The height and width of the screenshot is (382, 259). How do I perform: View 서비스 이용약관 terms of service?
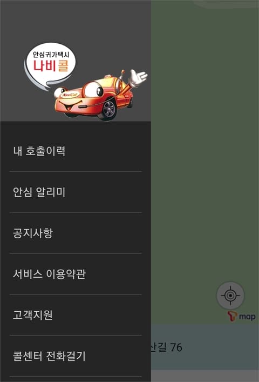pyautogui.click(x=76, y=274)
